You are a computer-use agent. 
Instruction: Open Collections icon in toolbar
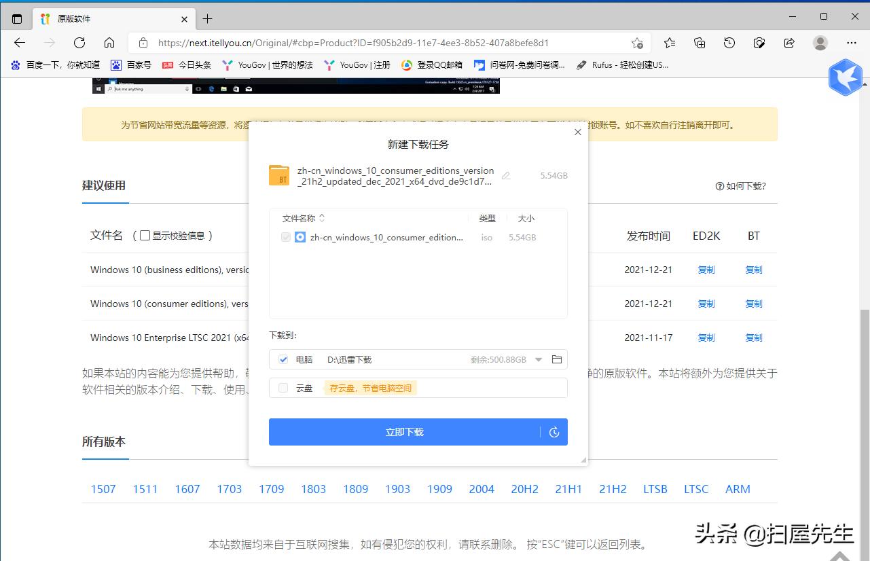(x=700, y=43)
